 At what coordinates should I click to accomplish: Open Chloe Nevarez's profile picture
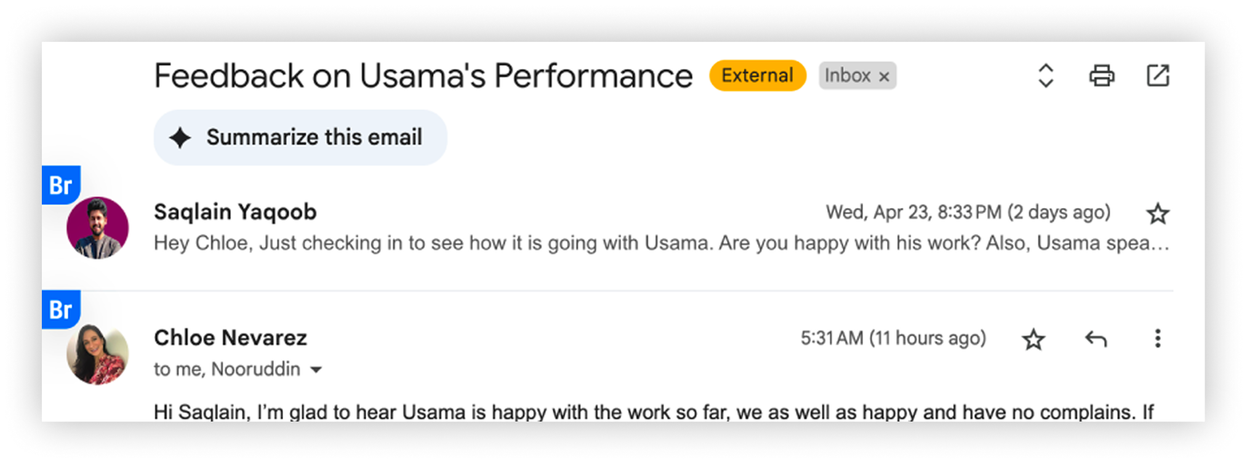[97, 354]
